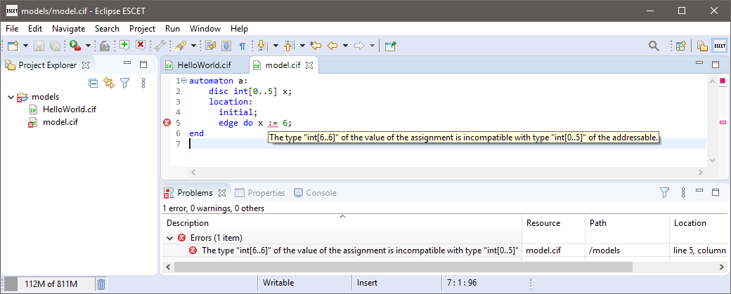Viewport: 731px width, 294px height.
Task: Toggle code folding on automaton line
Action: pos(183,81)
